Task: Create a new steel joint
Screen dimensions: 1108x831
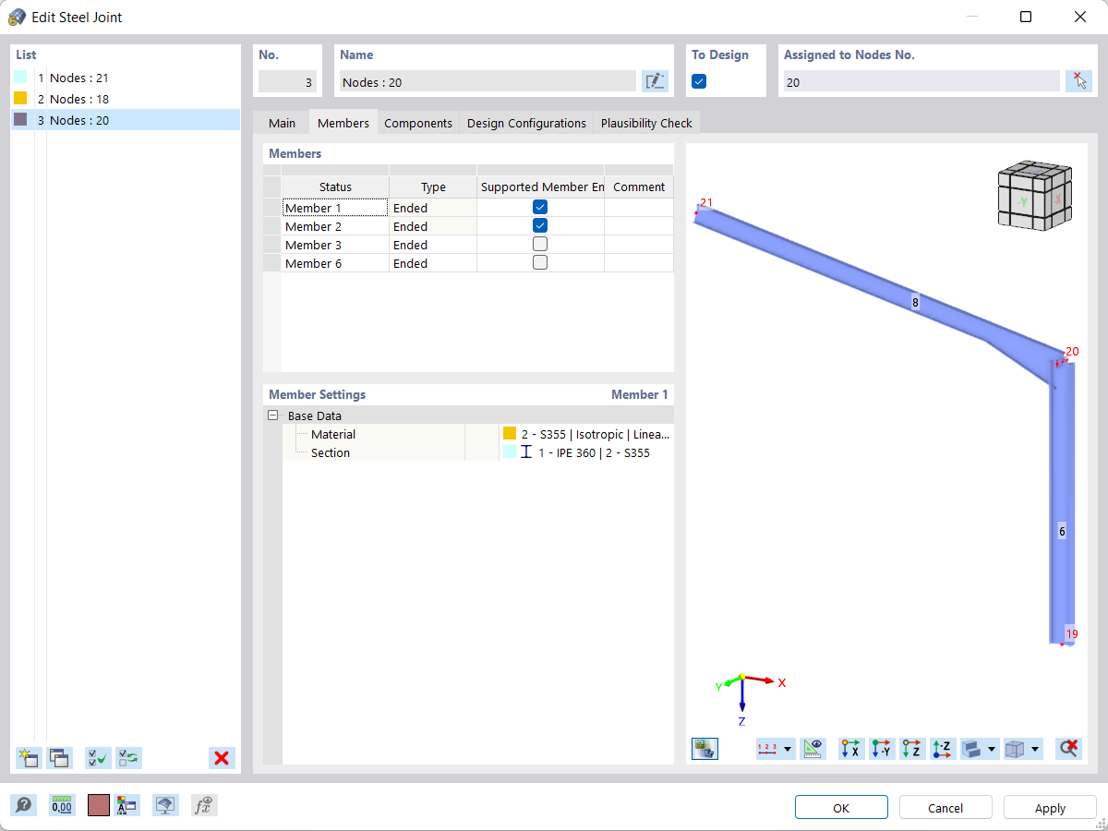Action: (x=28, y=758)
